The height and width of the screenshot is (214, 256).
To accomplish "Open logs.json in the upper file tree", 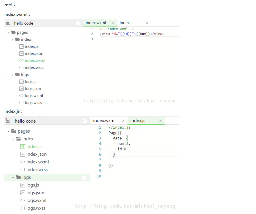I will click(x=33, y=88).
